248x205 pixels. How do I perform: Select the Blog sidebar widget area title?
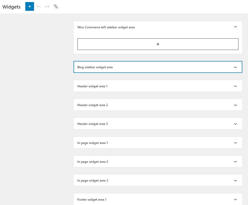pos(95,67)
